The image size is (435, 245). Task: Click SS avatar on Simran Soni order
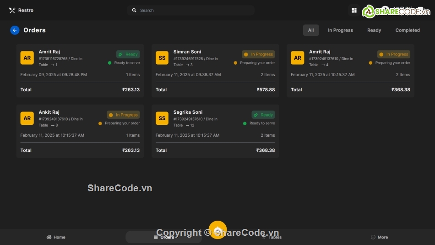tap(162, 58)
